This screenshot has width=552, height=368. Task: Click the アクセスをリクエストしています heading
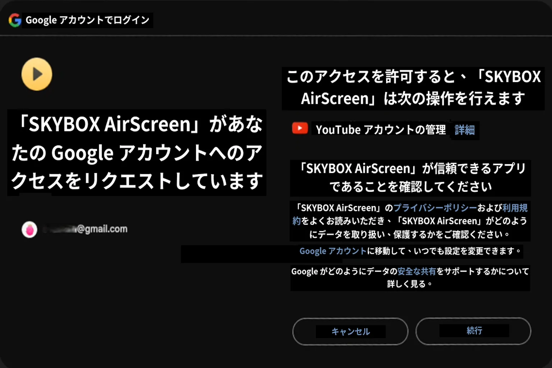[x=137, y=152]
